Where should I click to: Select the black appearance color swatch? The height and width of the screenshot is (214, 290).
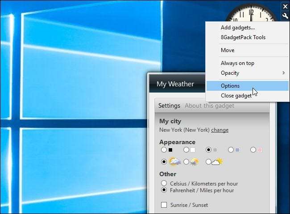(x=164, y=150)
